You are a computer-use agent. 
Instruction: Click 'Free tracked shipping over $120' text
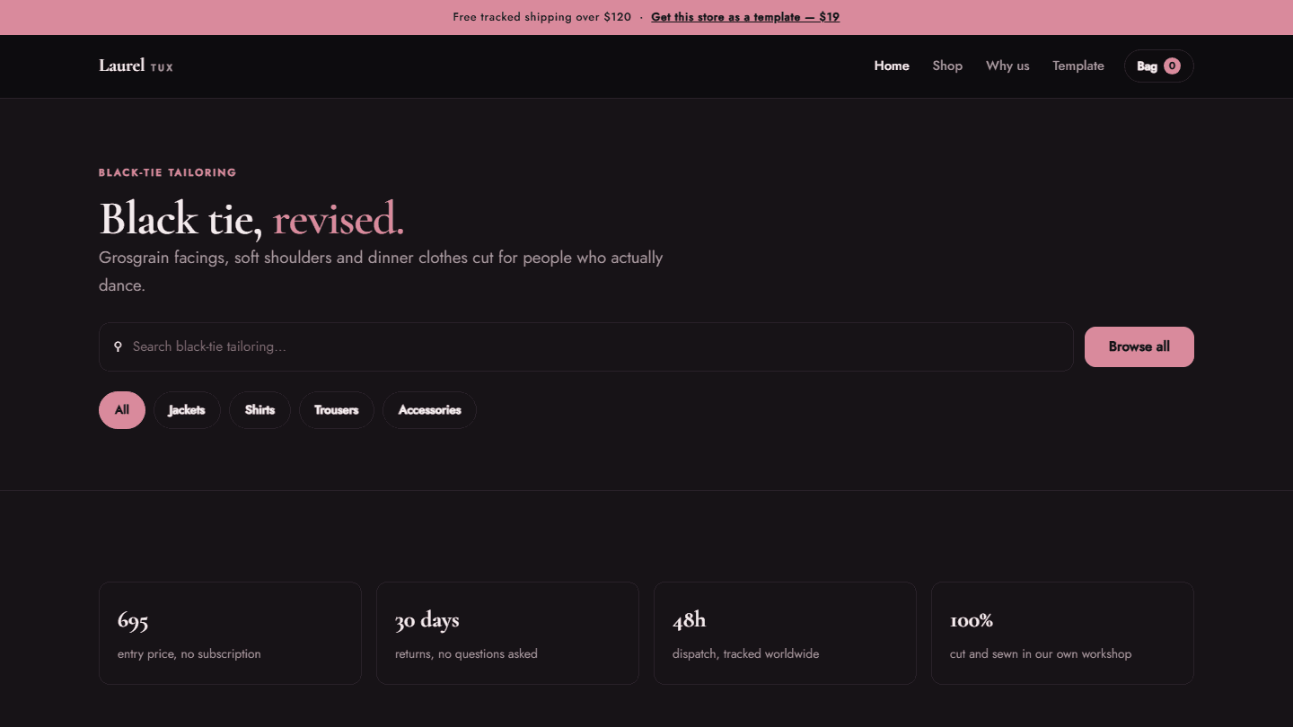pyautogui.click(x=542, y=17)
